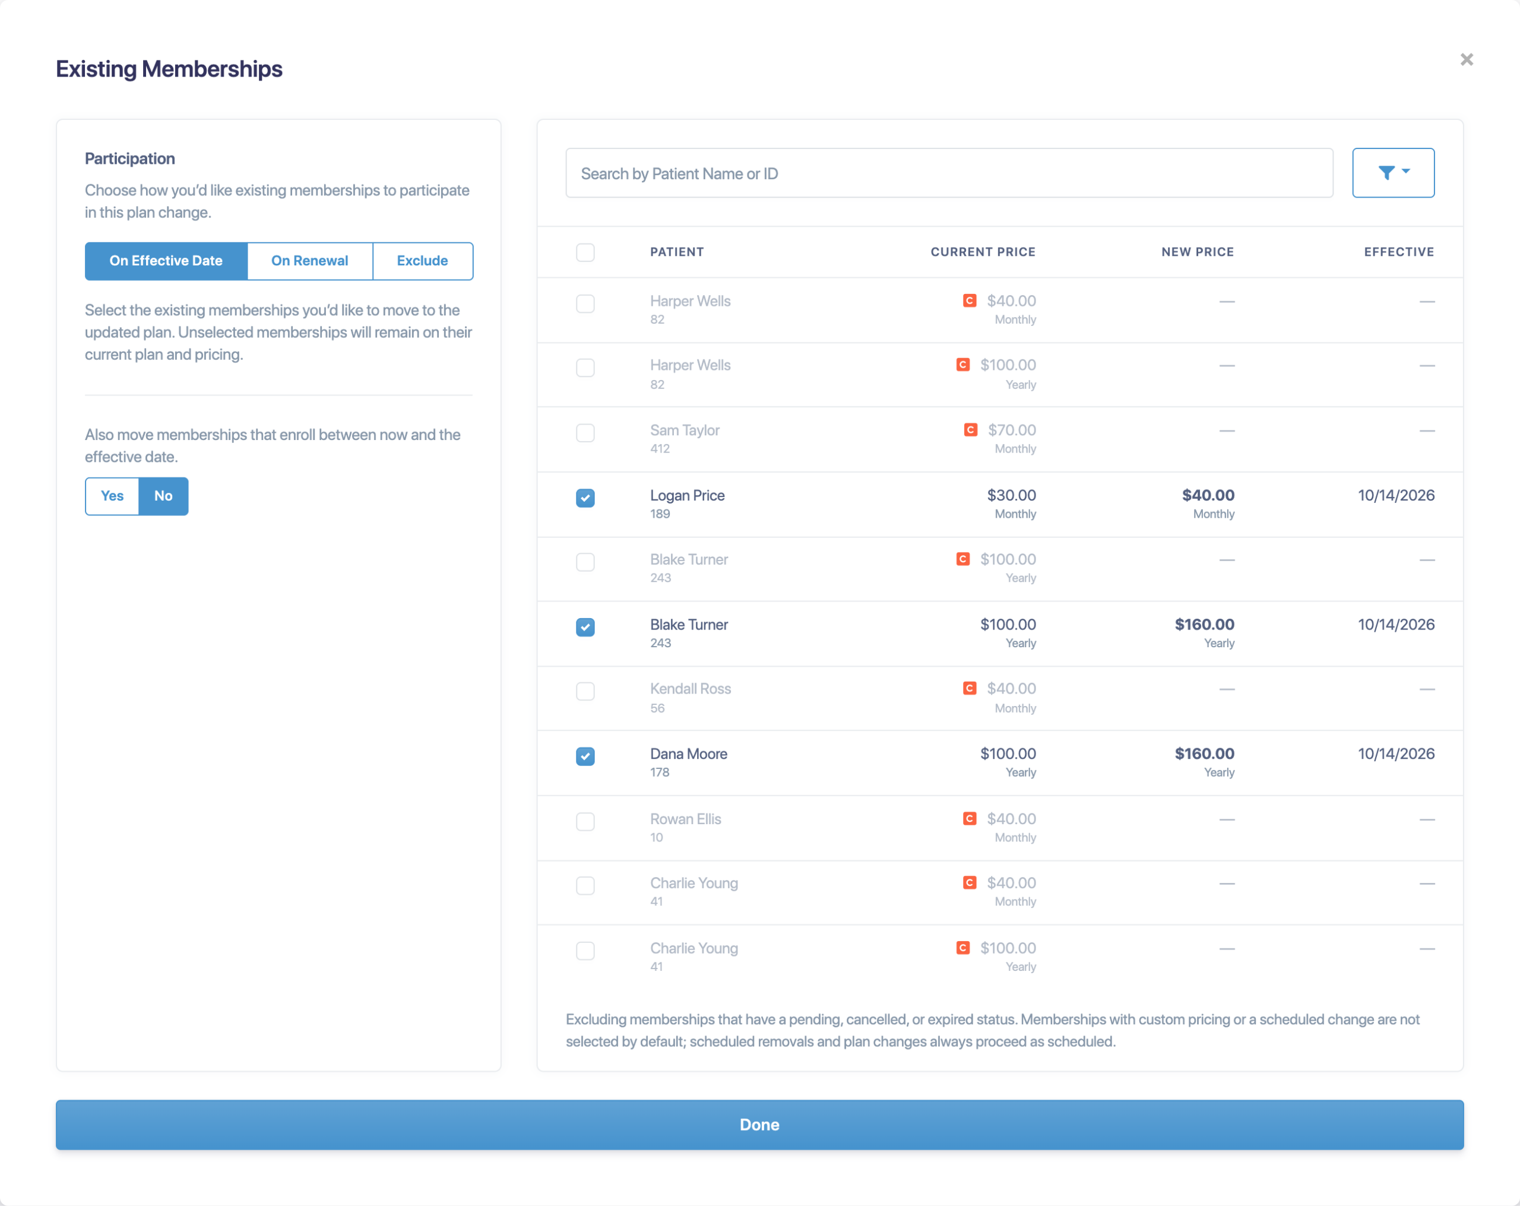Click Logan Price patient name
Viewport: 1520px width, 1206px height.
[688, 495]
